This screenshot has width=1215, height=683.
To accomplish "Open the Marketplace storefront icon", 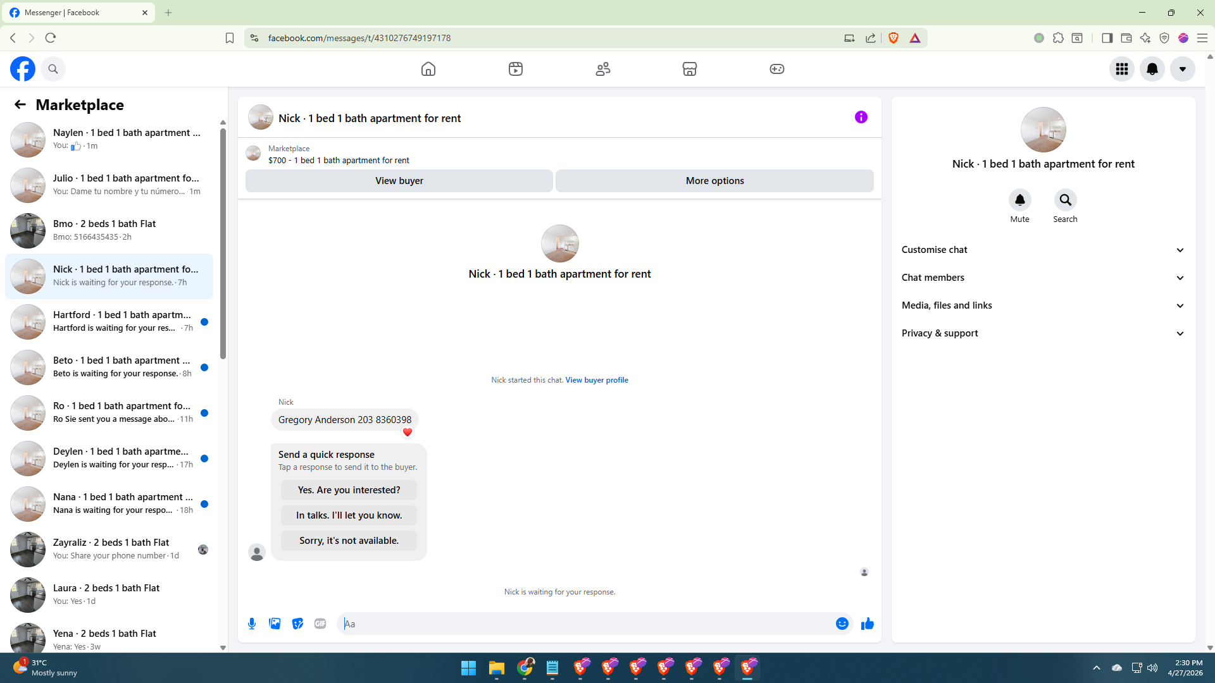I will [x=690, y=69].
